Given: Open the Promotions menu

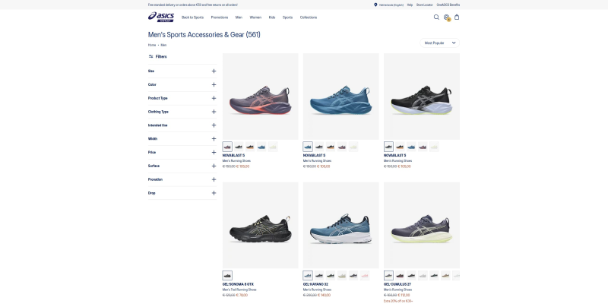Looking at the screenshot, I should click(220, 17).
